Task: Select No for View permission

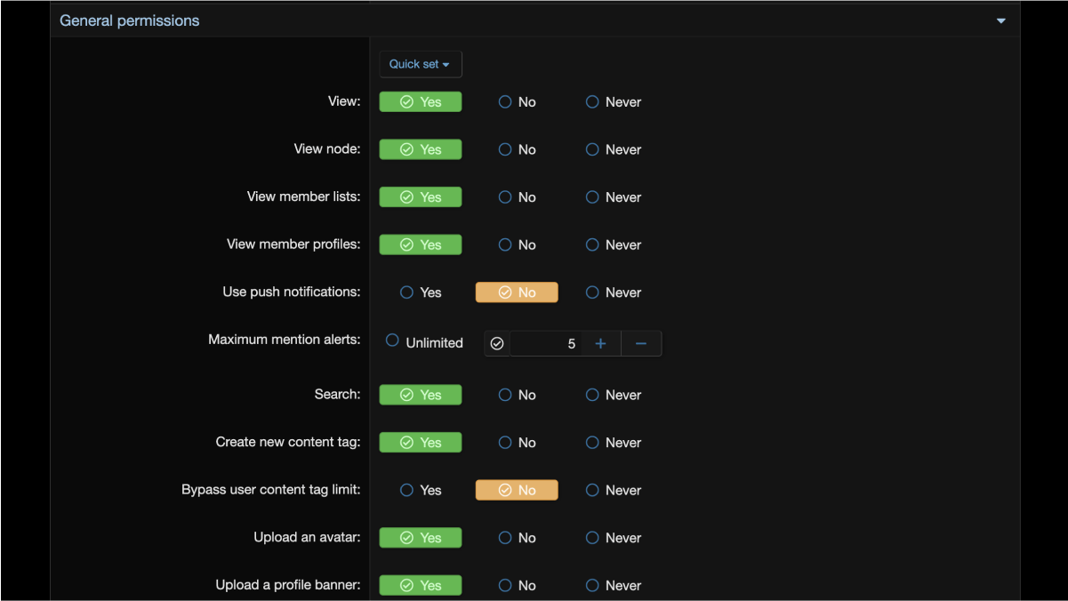Action: point(517,102)
